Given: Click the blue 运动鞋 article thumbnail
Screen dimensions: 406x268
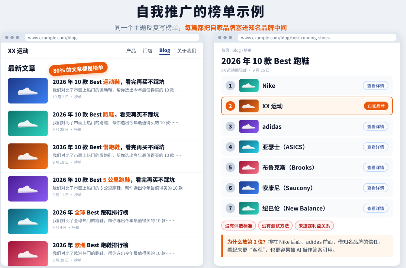Looking at the screenshot, I should point(28,91).
